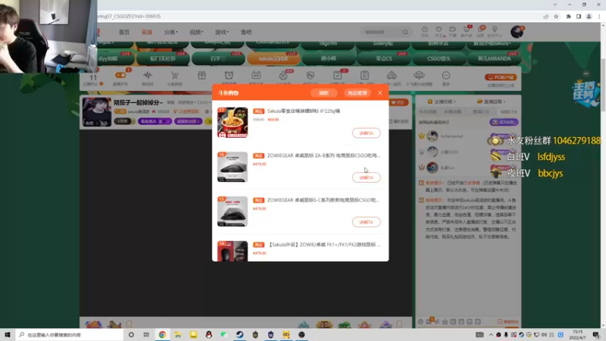
Task: Switch to the 馨儿MIRANDA streamer tab
Action: [x=494, y=58]
